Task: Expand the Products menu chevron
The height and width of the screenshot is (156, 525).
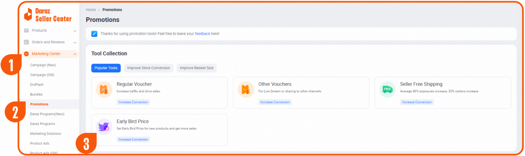Action: coord(75,31)
